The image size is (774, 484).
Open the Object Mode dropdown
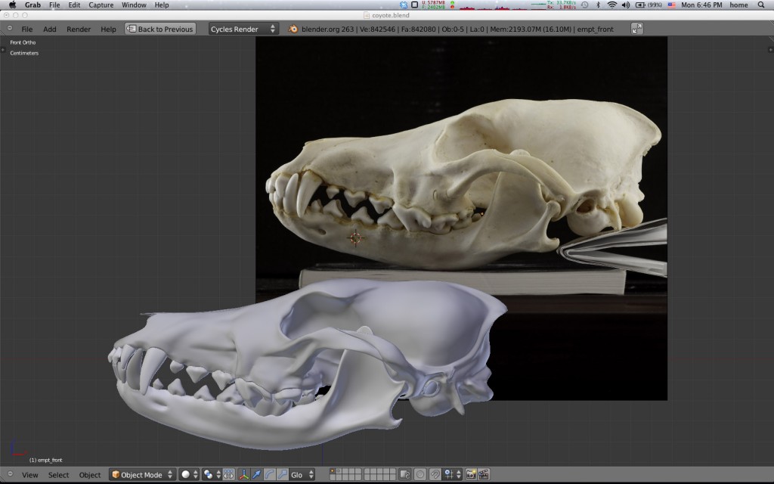coord(140,475)
